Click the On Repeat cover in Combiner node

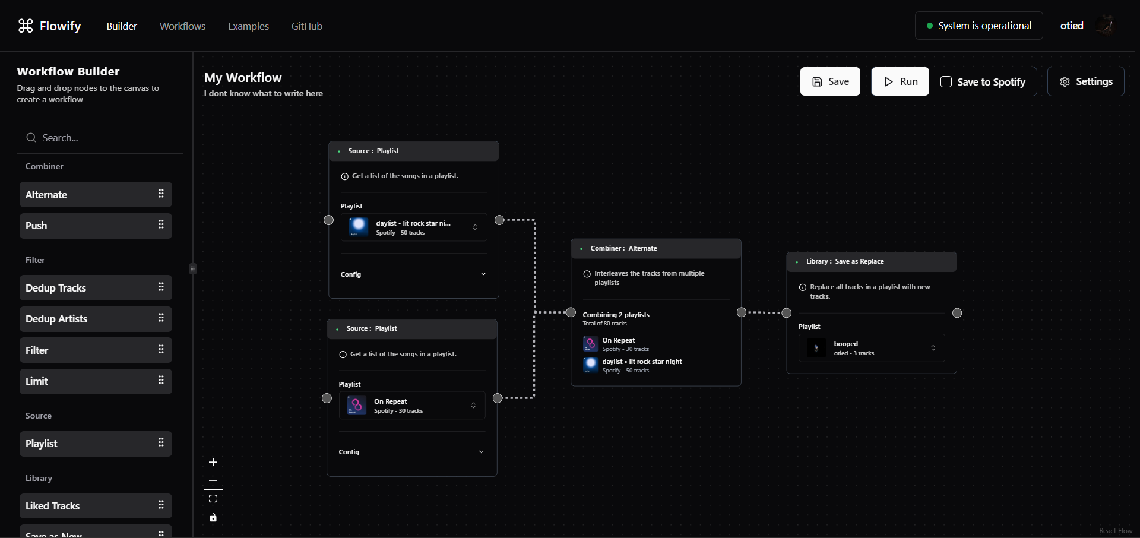(591, 344)
